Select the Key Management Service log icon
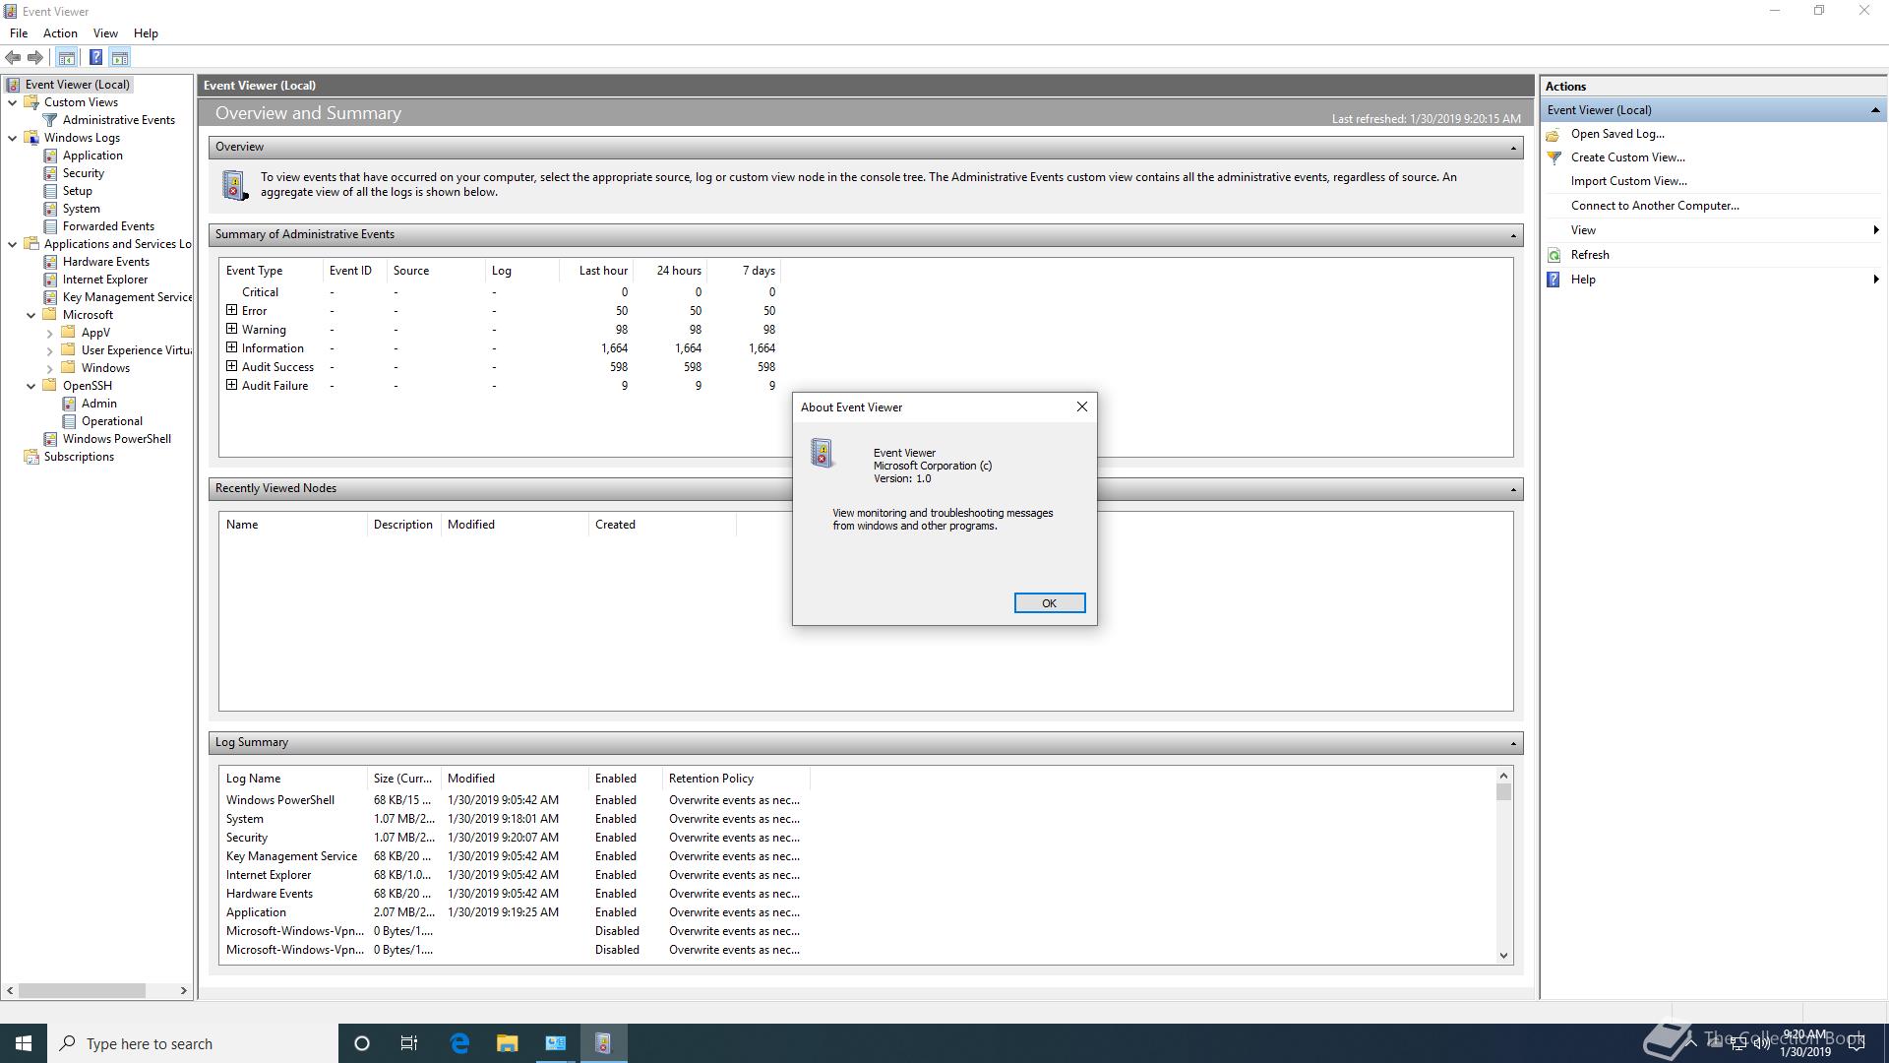 pos(50,297)
